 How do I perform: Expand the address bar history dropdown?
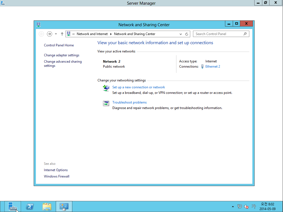click(x=181, y=34)
